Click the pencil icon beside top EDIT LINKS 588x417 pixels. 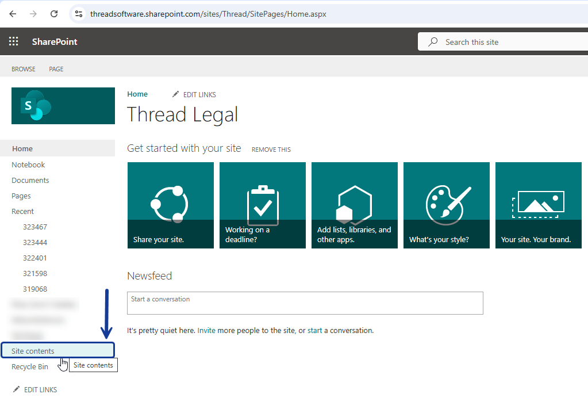click(x=175, y=94)
